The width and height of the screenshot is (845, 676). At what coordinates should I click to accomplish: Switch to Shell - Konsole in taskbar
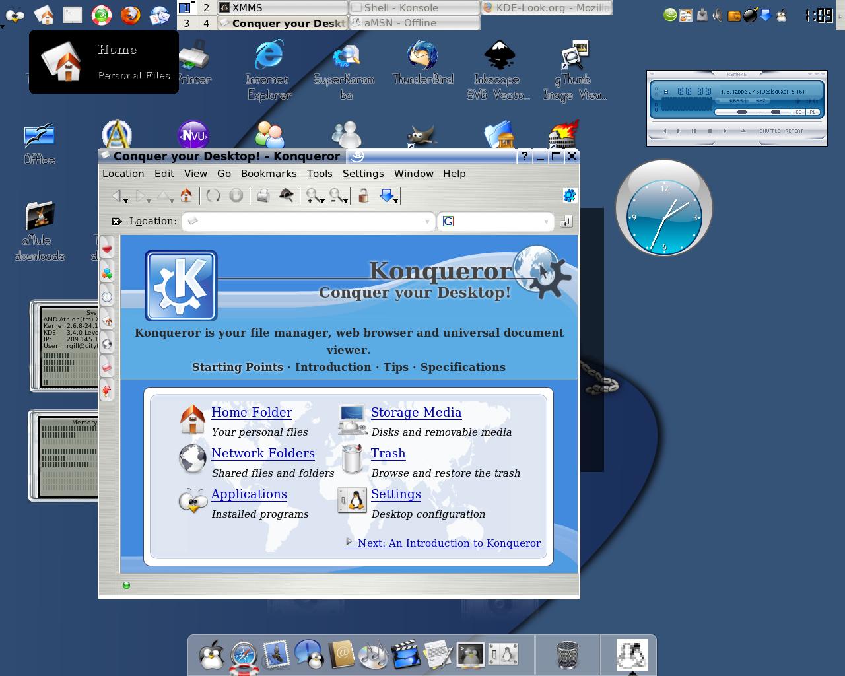(x=414, y=8)
